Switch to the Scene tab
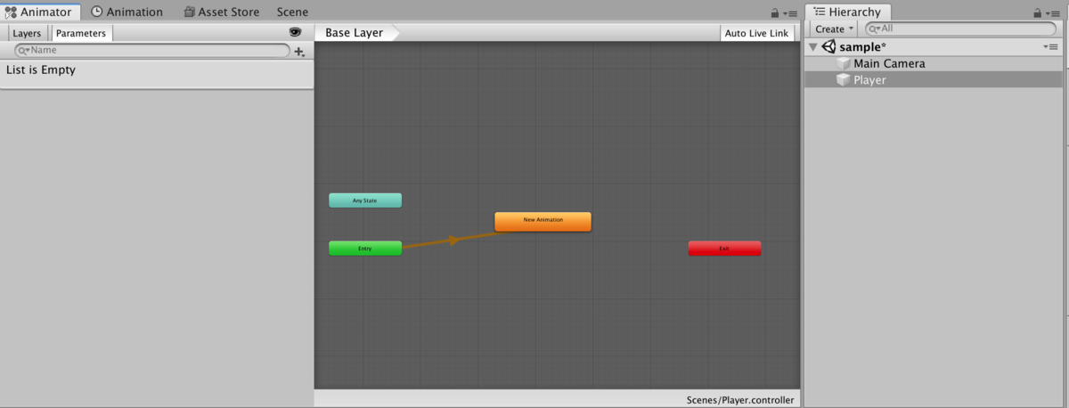This screenshot has height=408, width=1069. [x=292, y=12]
